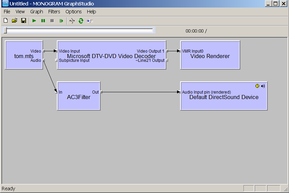The image size is (289, 193).
Task: Refresh the graph with green arrows icon
Action: (x=81, y=21)
